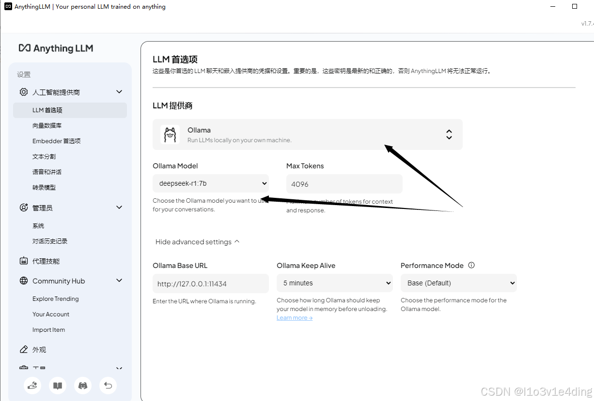Collapse Hide advanced settings
Screen dimensions: 594x401
[x=197, y=242]
